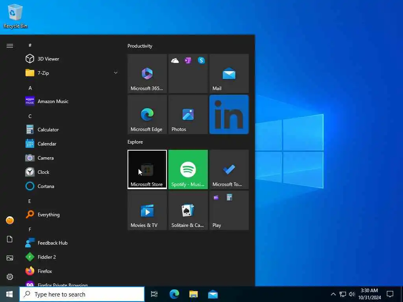The width and height of the screenshot is (403, 302).
Task: Open the Play folder tile
Action: [229, 210]
